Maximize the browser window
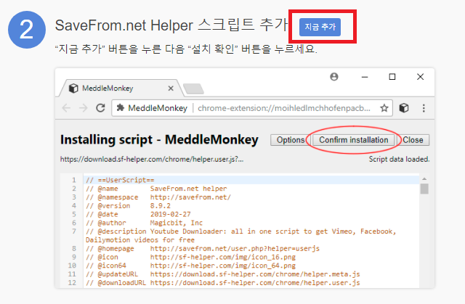This screenshot has height=304, width=465. 392,77
